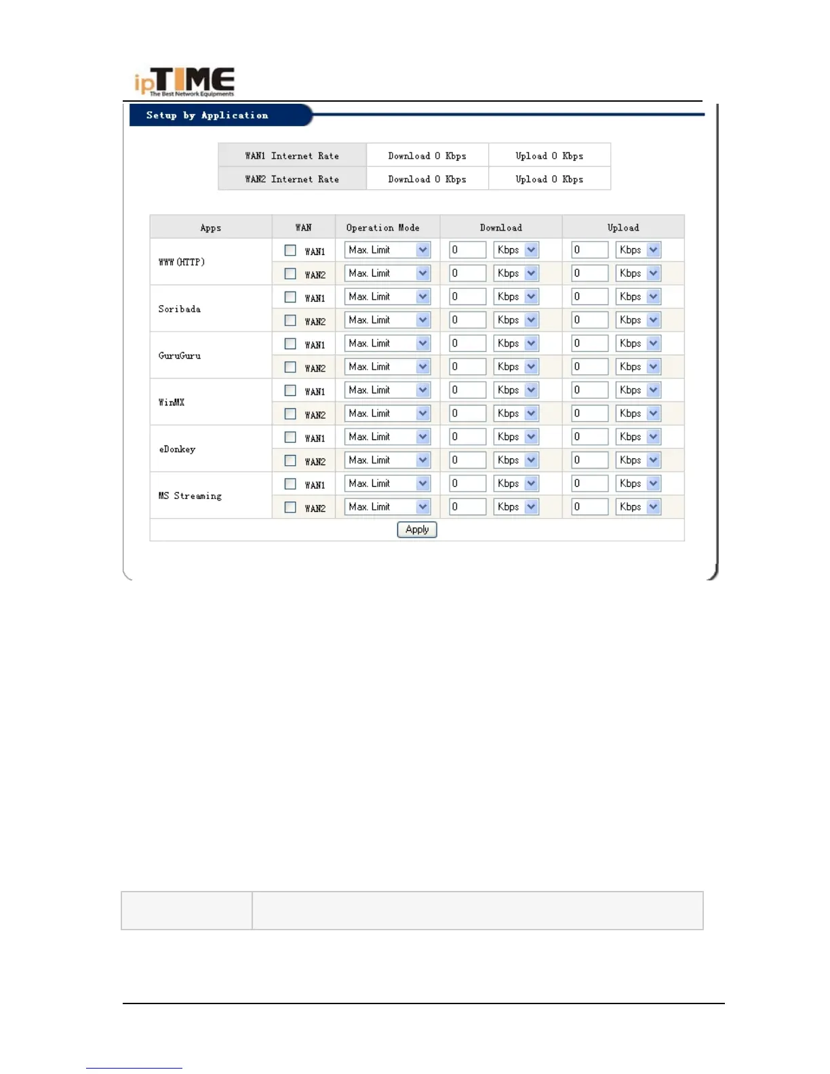Click MS Streaming WAN2 download value field

click(468, 507)
